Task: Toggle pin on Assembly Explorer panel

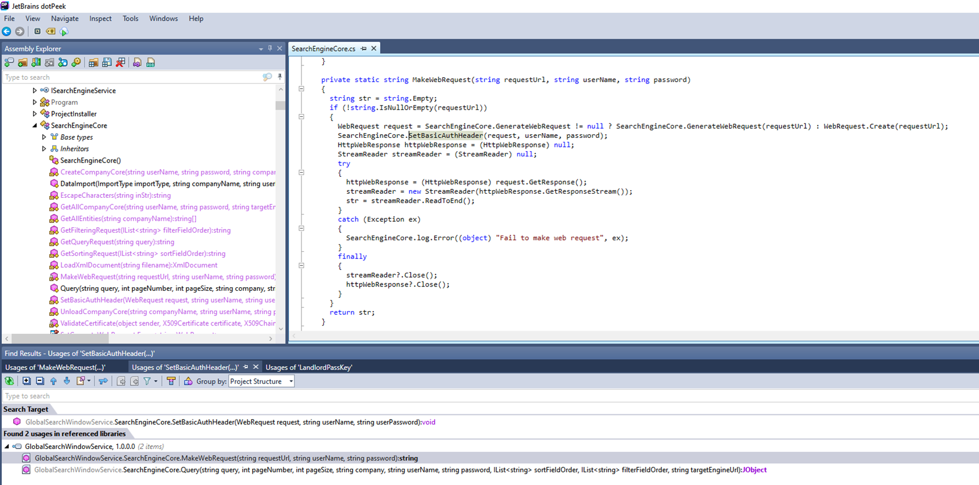Action: pyautogui.click(x=270, y=49)
